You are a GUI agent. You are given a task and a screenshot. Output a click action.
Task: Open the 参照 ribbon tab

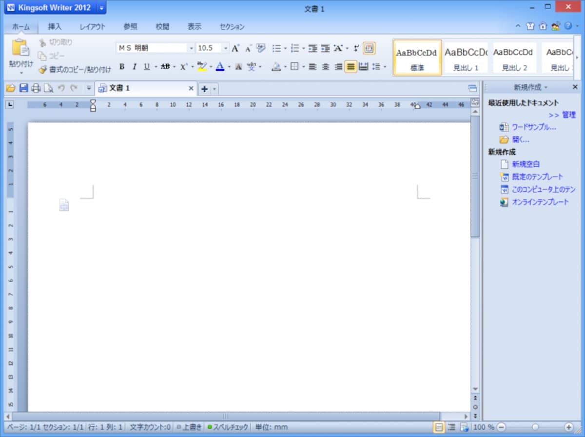pos(130,27)
